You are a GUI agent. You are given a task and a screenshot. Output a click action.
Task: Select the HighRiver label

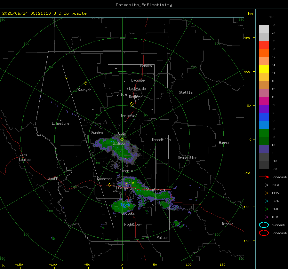coord(133,225)
